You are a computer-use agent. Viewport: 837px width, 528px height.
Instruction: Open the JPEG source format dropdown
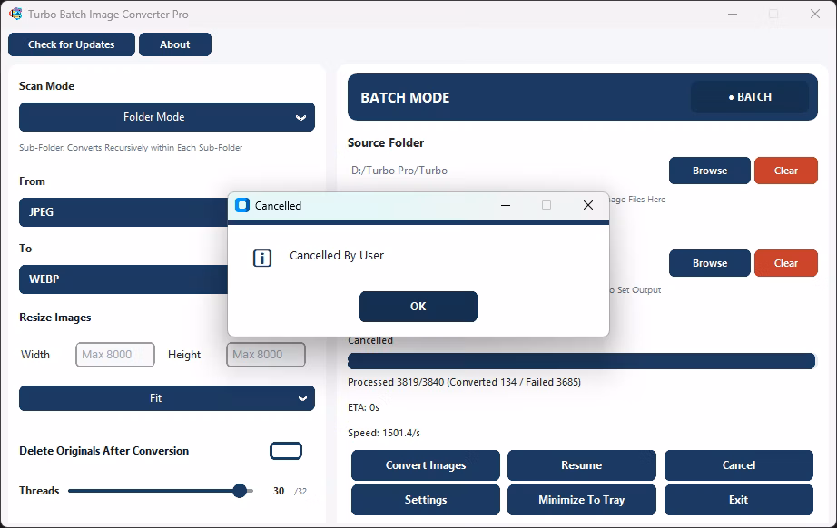(123, 212)
